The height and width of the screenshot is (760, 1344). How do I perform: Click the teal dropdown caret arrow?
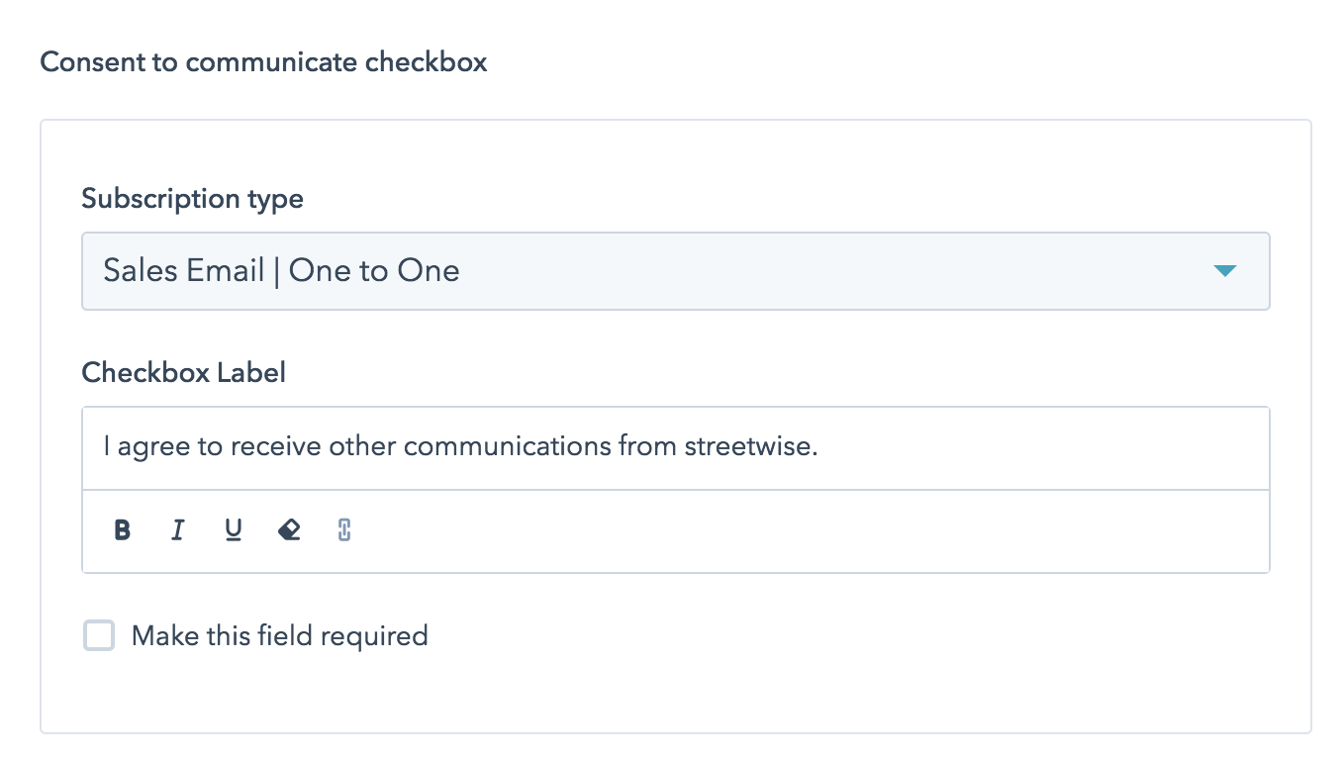1225,271
